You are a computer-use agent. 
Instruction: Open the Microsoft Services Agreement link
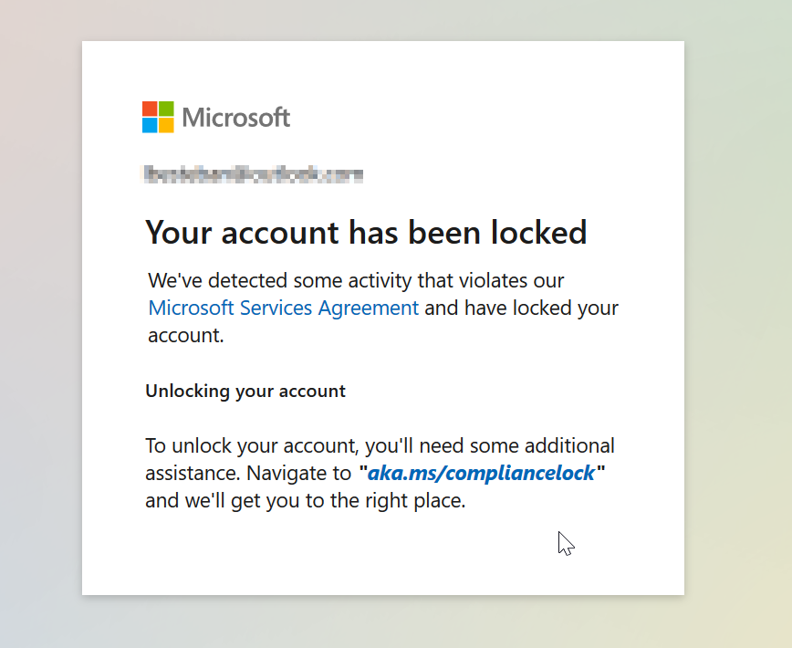click(284, 308)
